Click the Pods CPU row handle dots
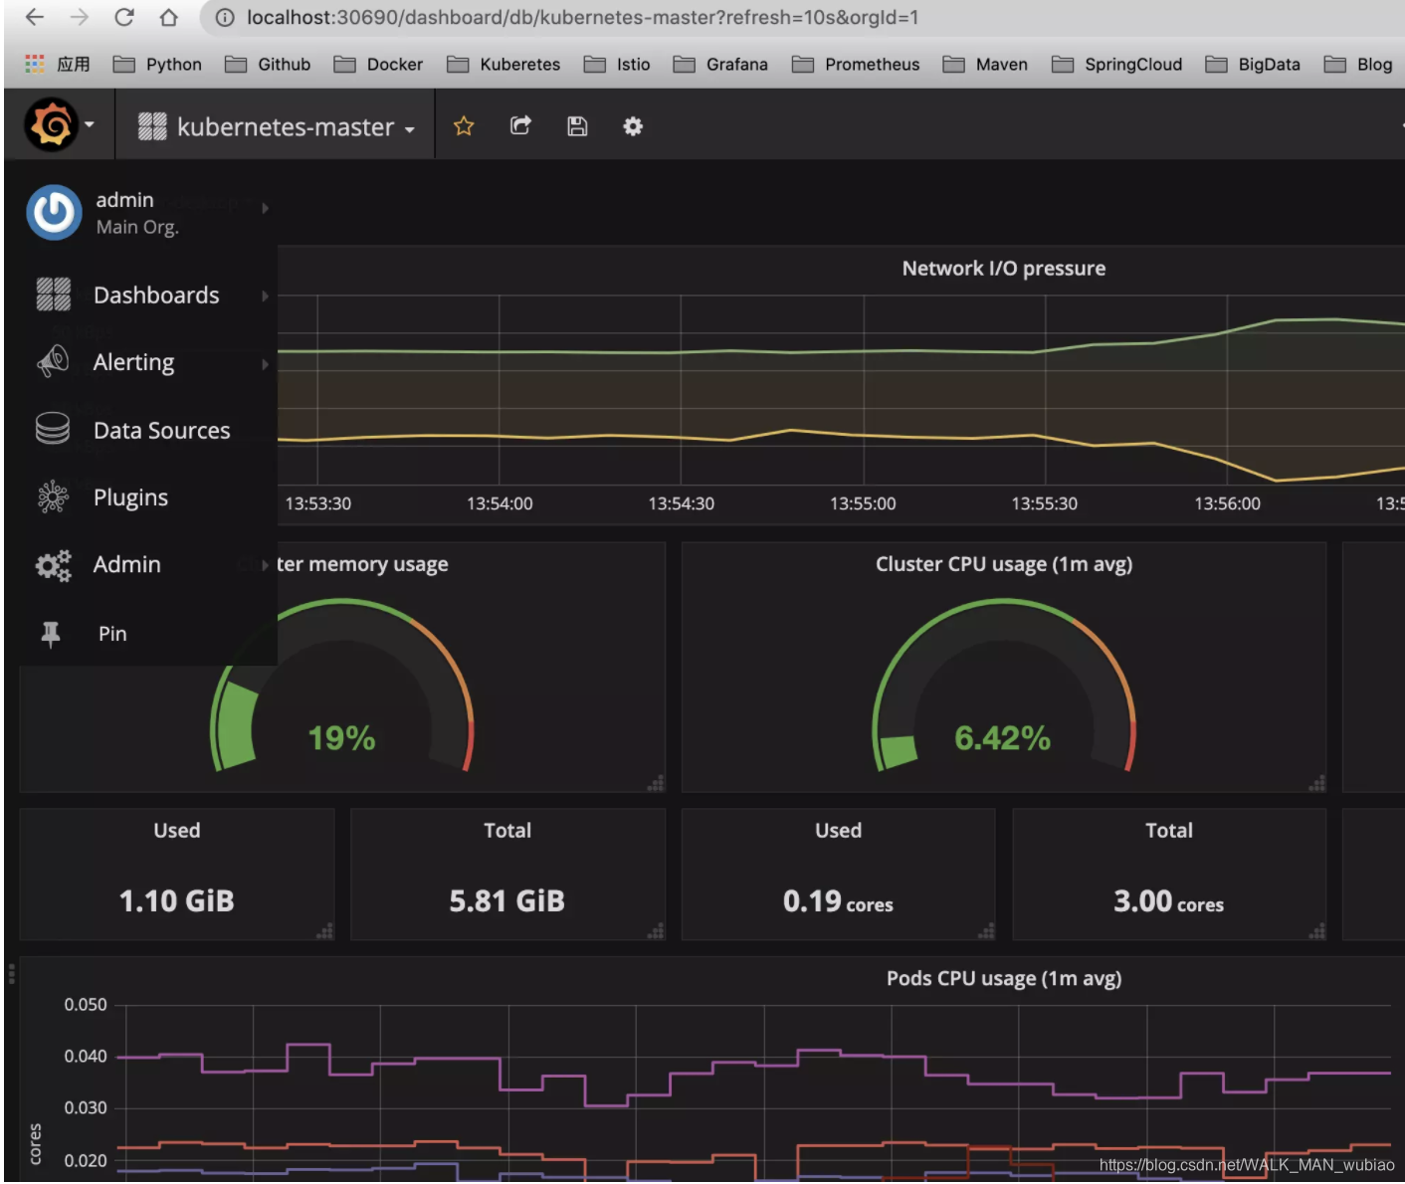The height and width of the screenshot is (1184, 1405). [12, 972]
